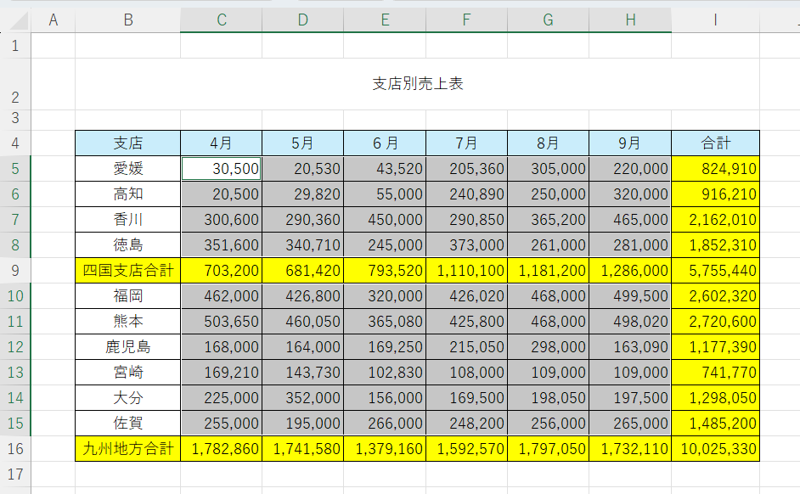
Task: Select row 16 header
Action: click(x=15, y=449)
